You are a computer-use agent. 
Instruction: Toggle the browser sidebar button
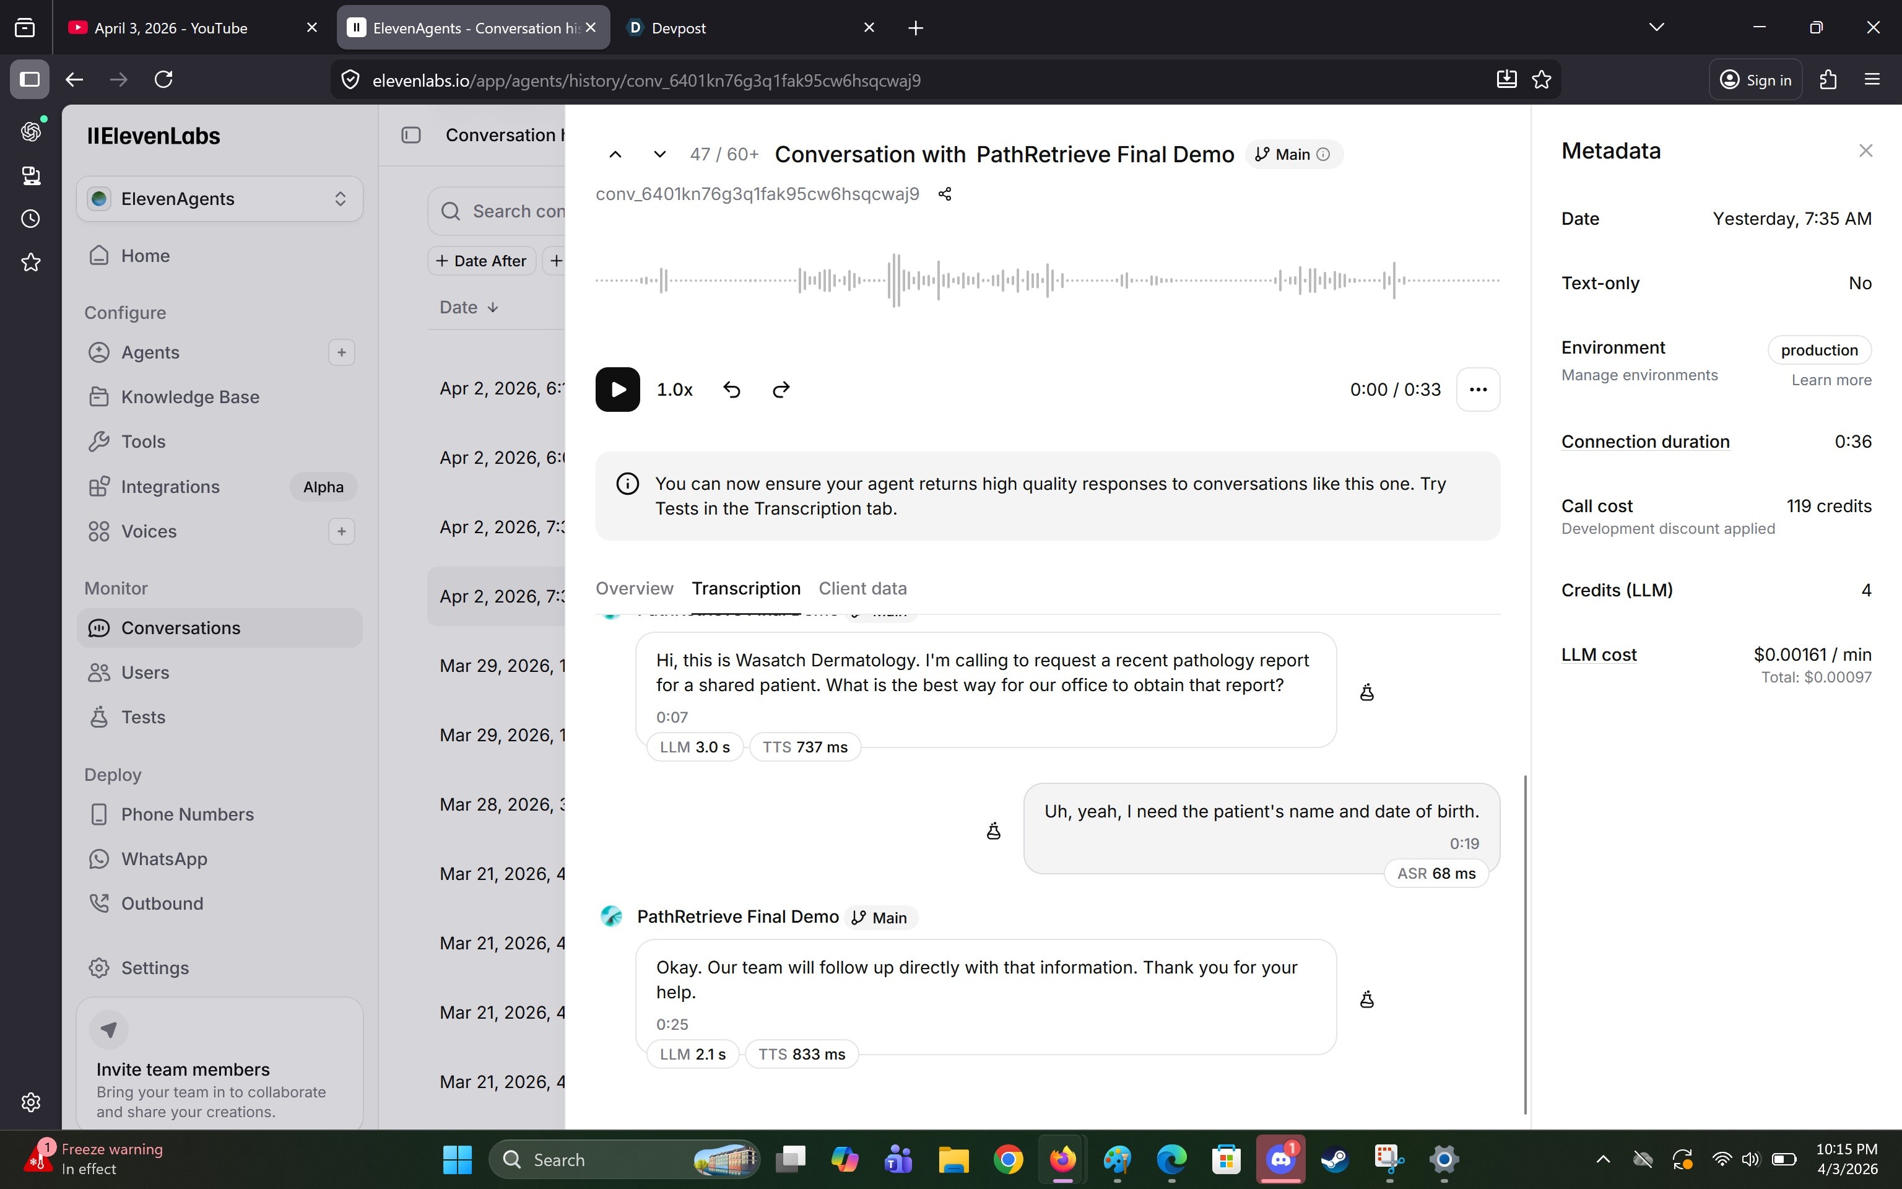click(30, 79)
